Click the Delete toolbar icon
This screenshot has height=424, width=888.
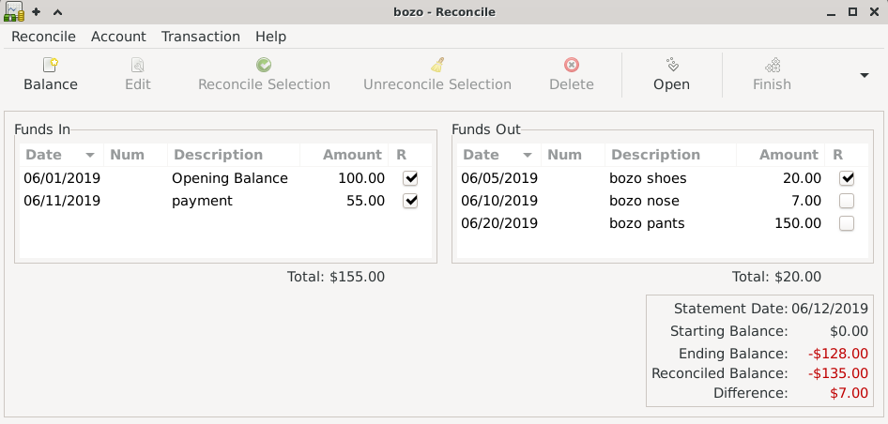pyautogui.click(x=571, y=66)
